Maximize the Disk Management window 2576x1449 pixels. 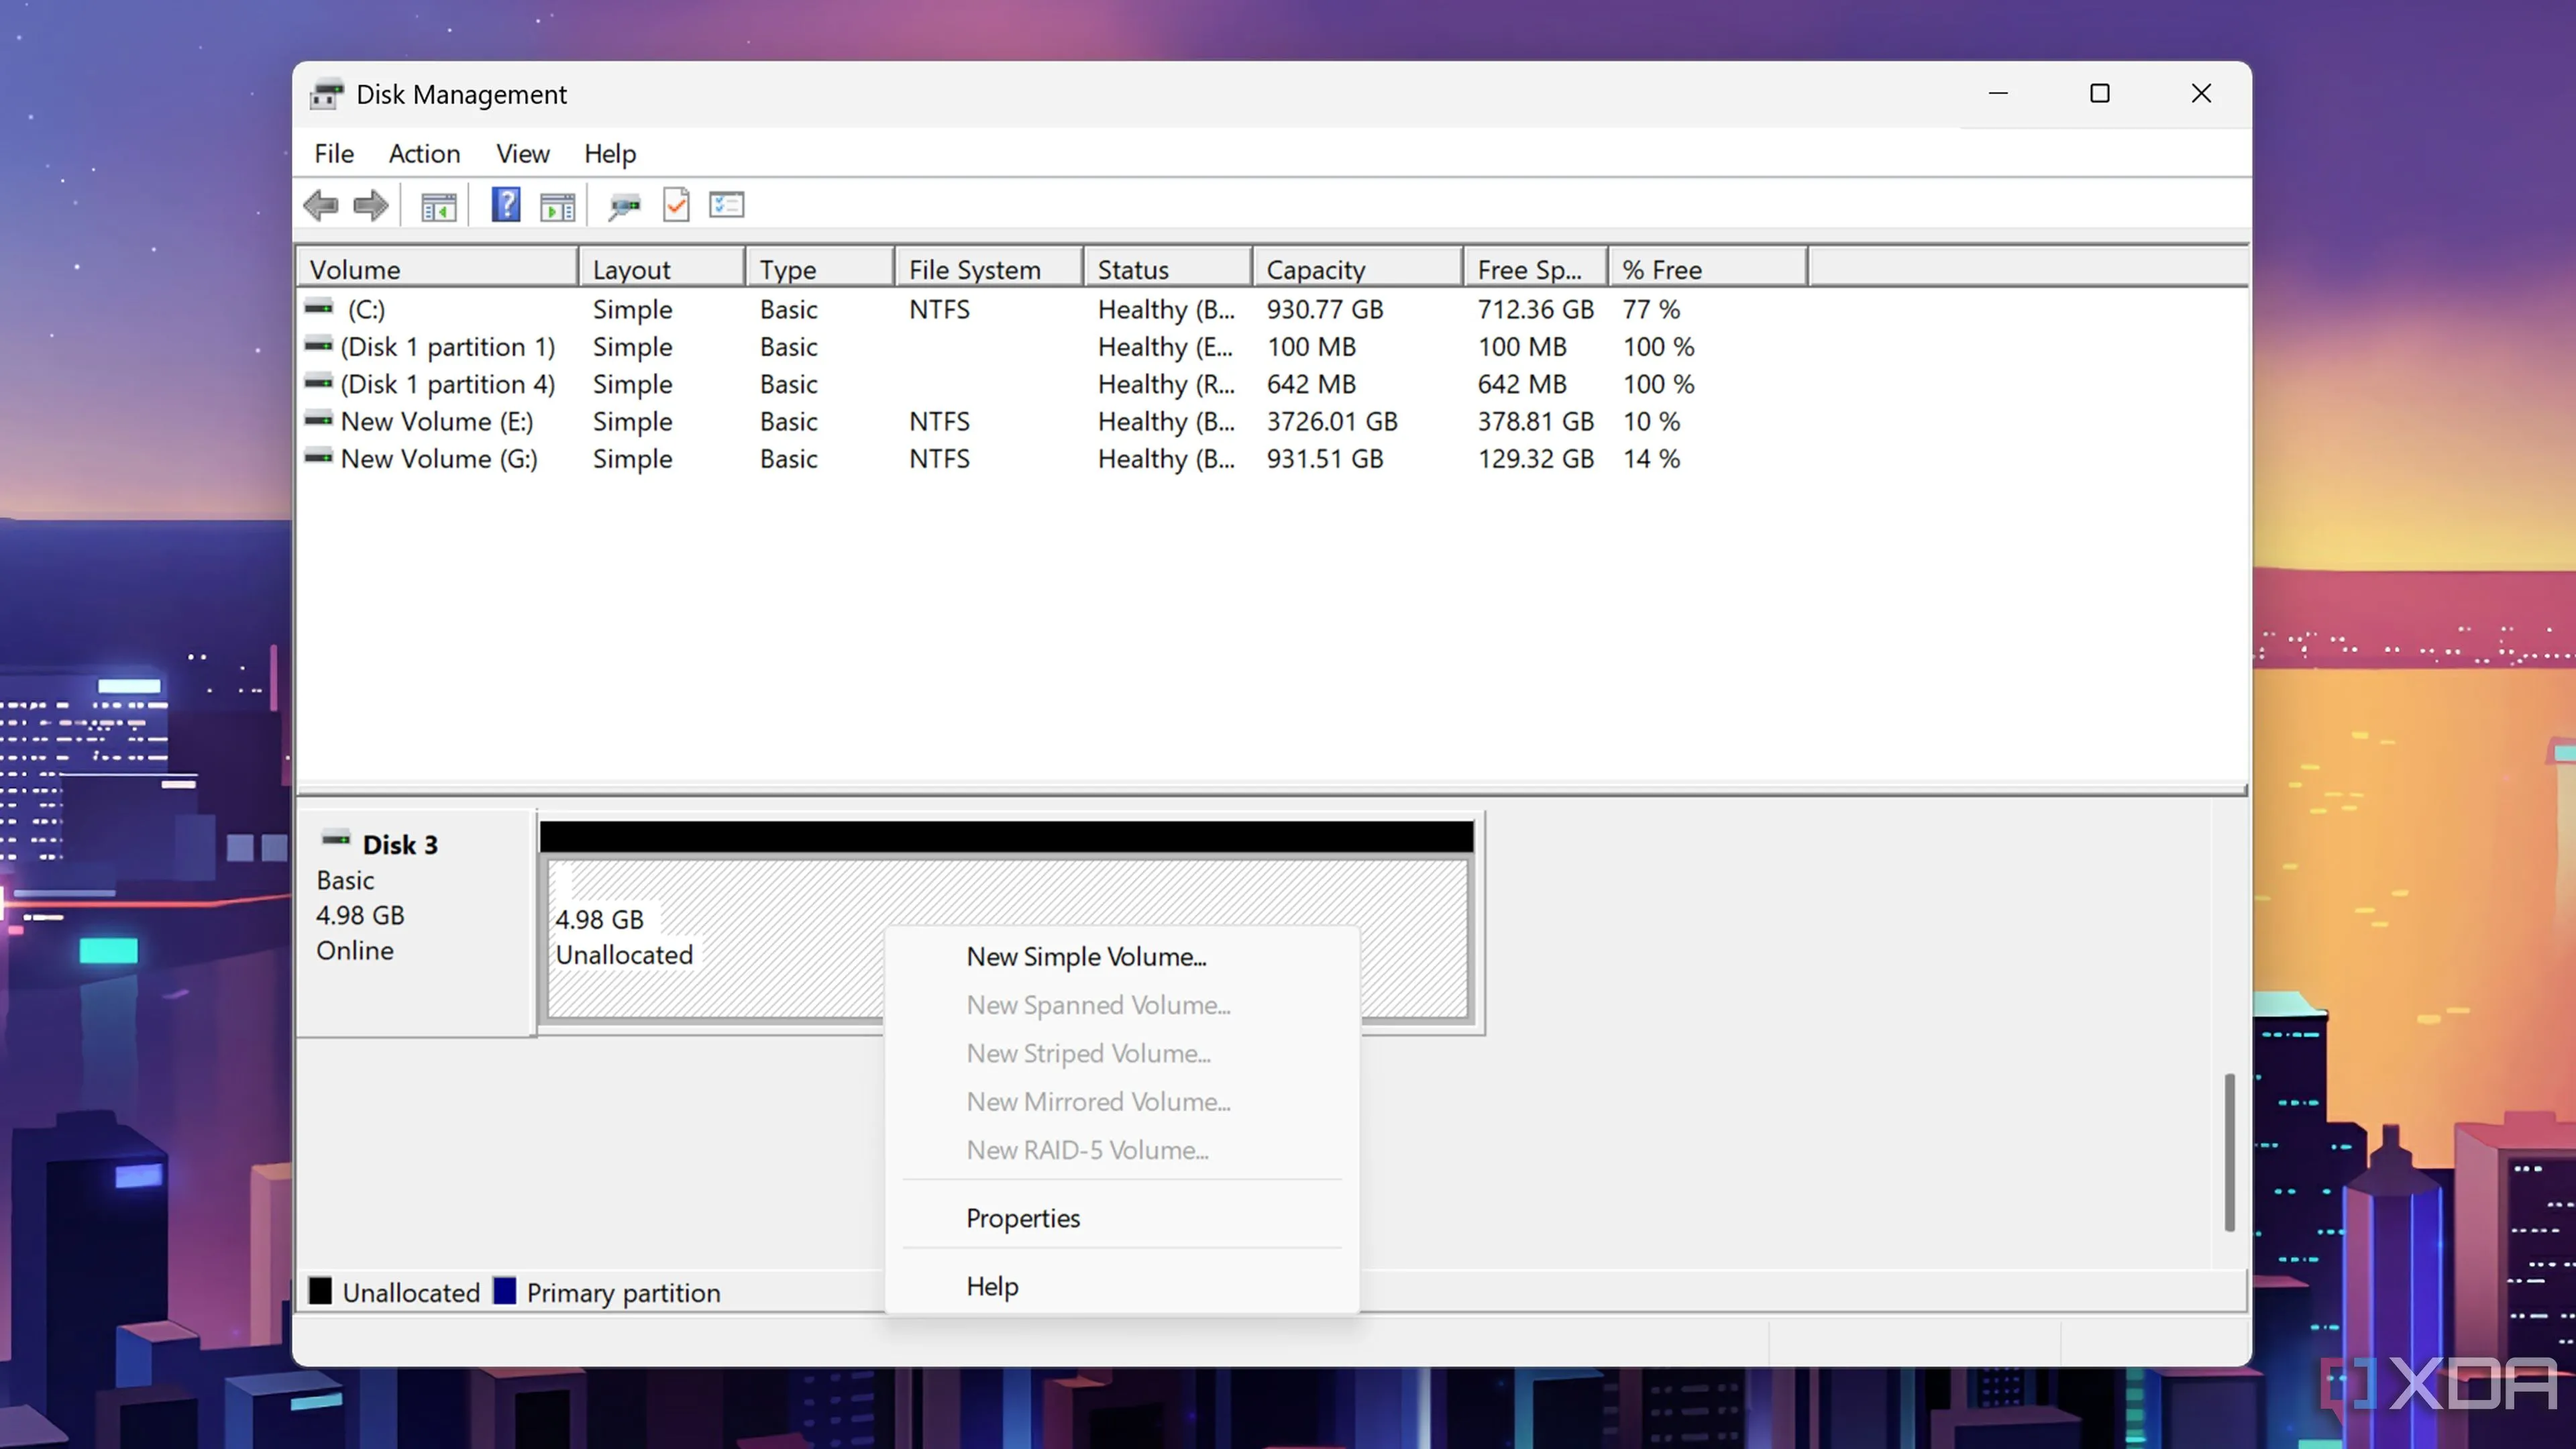click(x=2100, y=93)
